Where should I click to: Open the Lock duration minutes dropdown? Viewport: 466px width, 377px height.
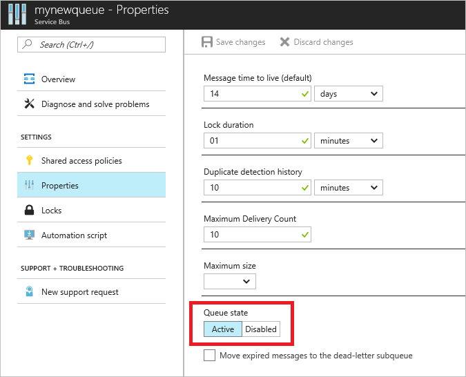coord(349,141)
